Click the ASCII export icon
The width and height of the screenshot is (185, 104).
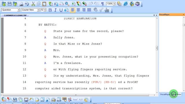[x=42, y=100]
